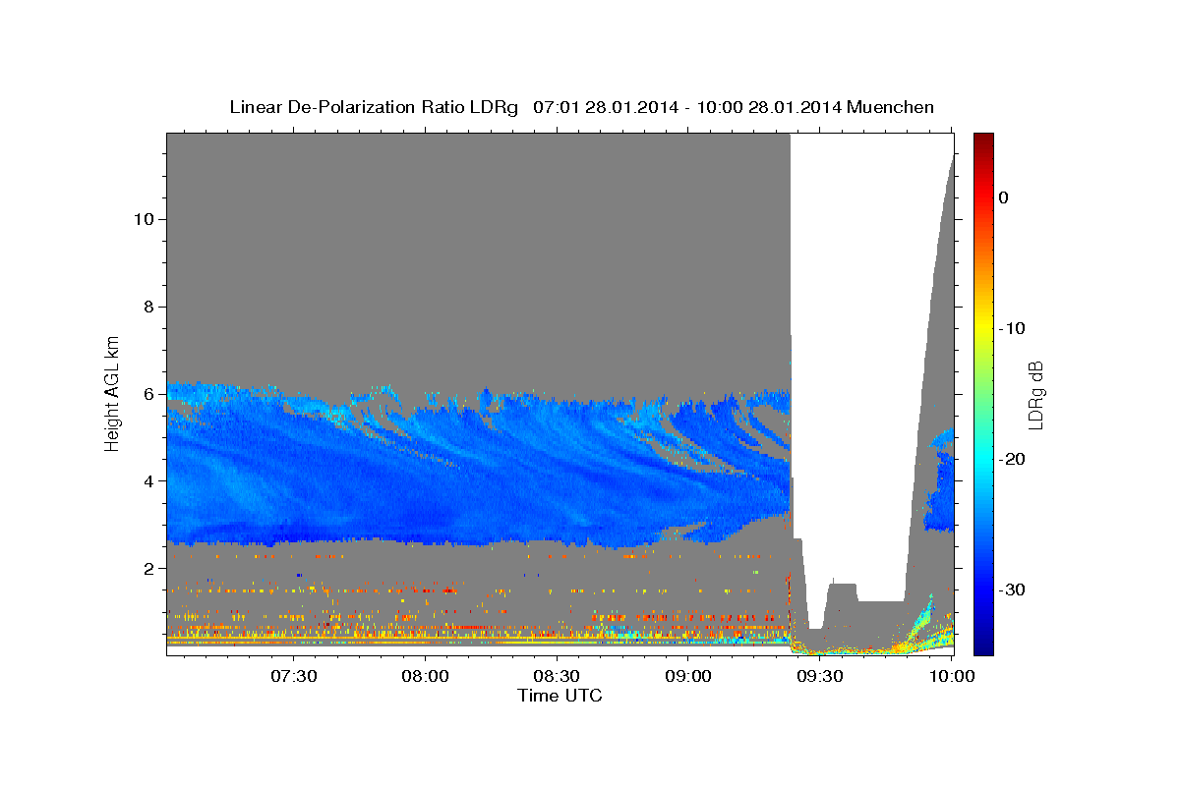Click the 'Time UTC' axis label
The image size is (1180, 786).
[x=560, y=696]
